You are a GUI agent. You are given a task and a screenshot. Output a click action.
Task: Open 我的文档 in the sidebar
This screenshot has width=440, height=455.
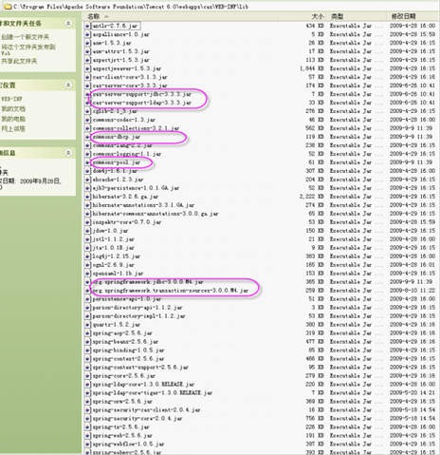pyautogui.click(x=13, y=109)
